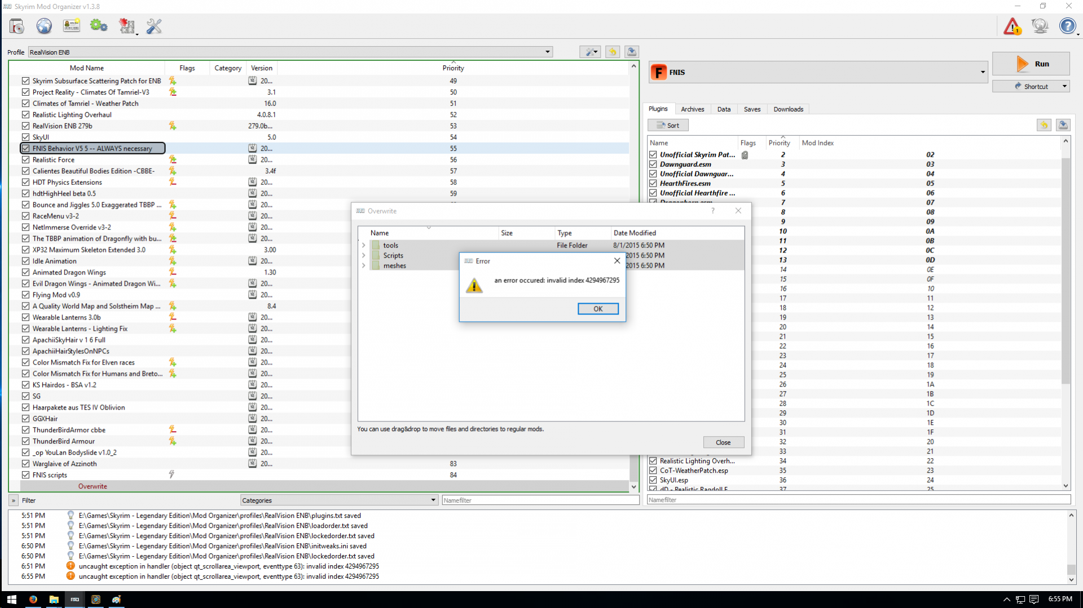
Task: Uncheck the SkyUI mod checkbox
Action: (x=25, y=137)
